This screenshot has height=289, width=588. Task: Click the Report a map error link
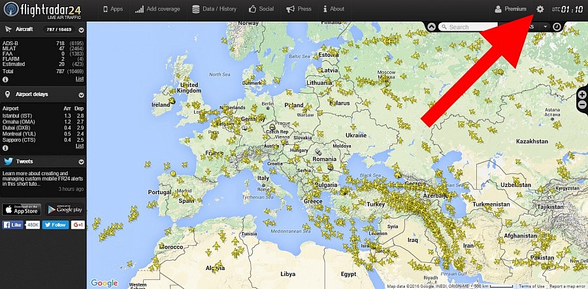coord(568,286)
